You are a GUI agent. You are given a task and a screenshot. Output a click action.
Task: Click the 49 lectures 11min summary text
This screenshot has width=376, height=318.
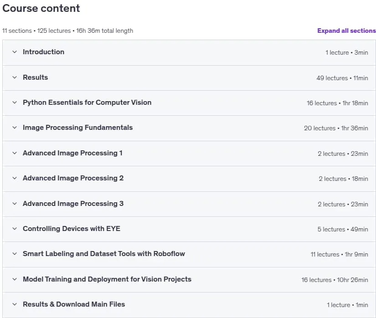(342, 78)
